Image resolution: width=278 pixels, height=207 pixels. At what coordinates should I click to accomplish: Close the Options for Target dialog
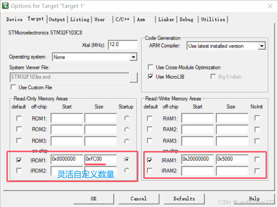pos(270,6)
